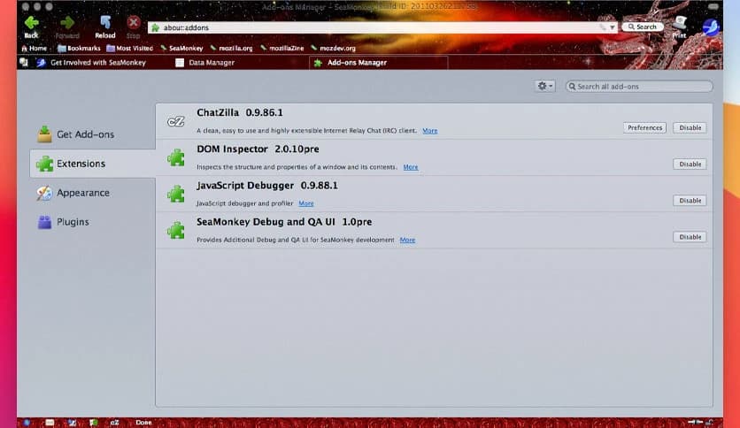Click the Stop loading button
Screen dimensions: 740x428
(x=133, y=27)
